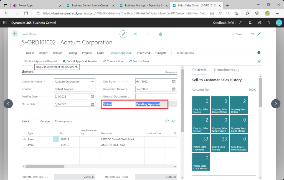Look up Contact with ellipsis button
The width and height of the screenshot is (284, 180).
pyautogui.click(x=93, y=89)
